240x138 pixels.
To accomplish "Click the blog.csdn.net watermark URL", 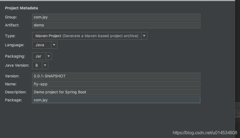I will point(205,133).
